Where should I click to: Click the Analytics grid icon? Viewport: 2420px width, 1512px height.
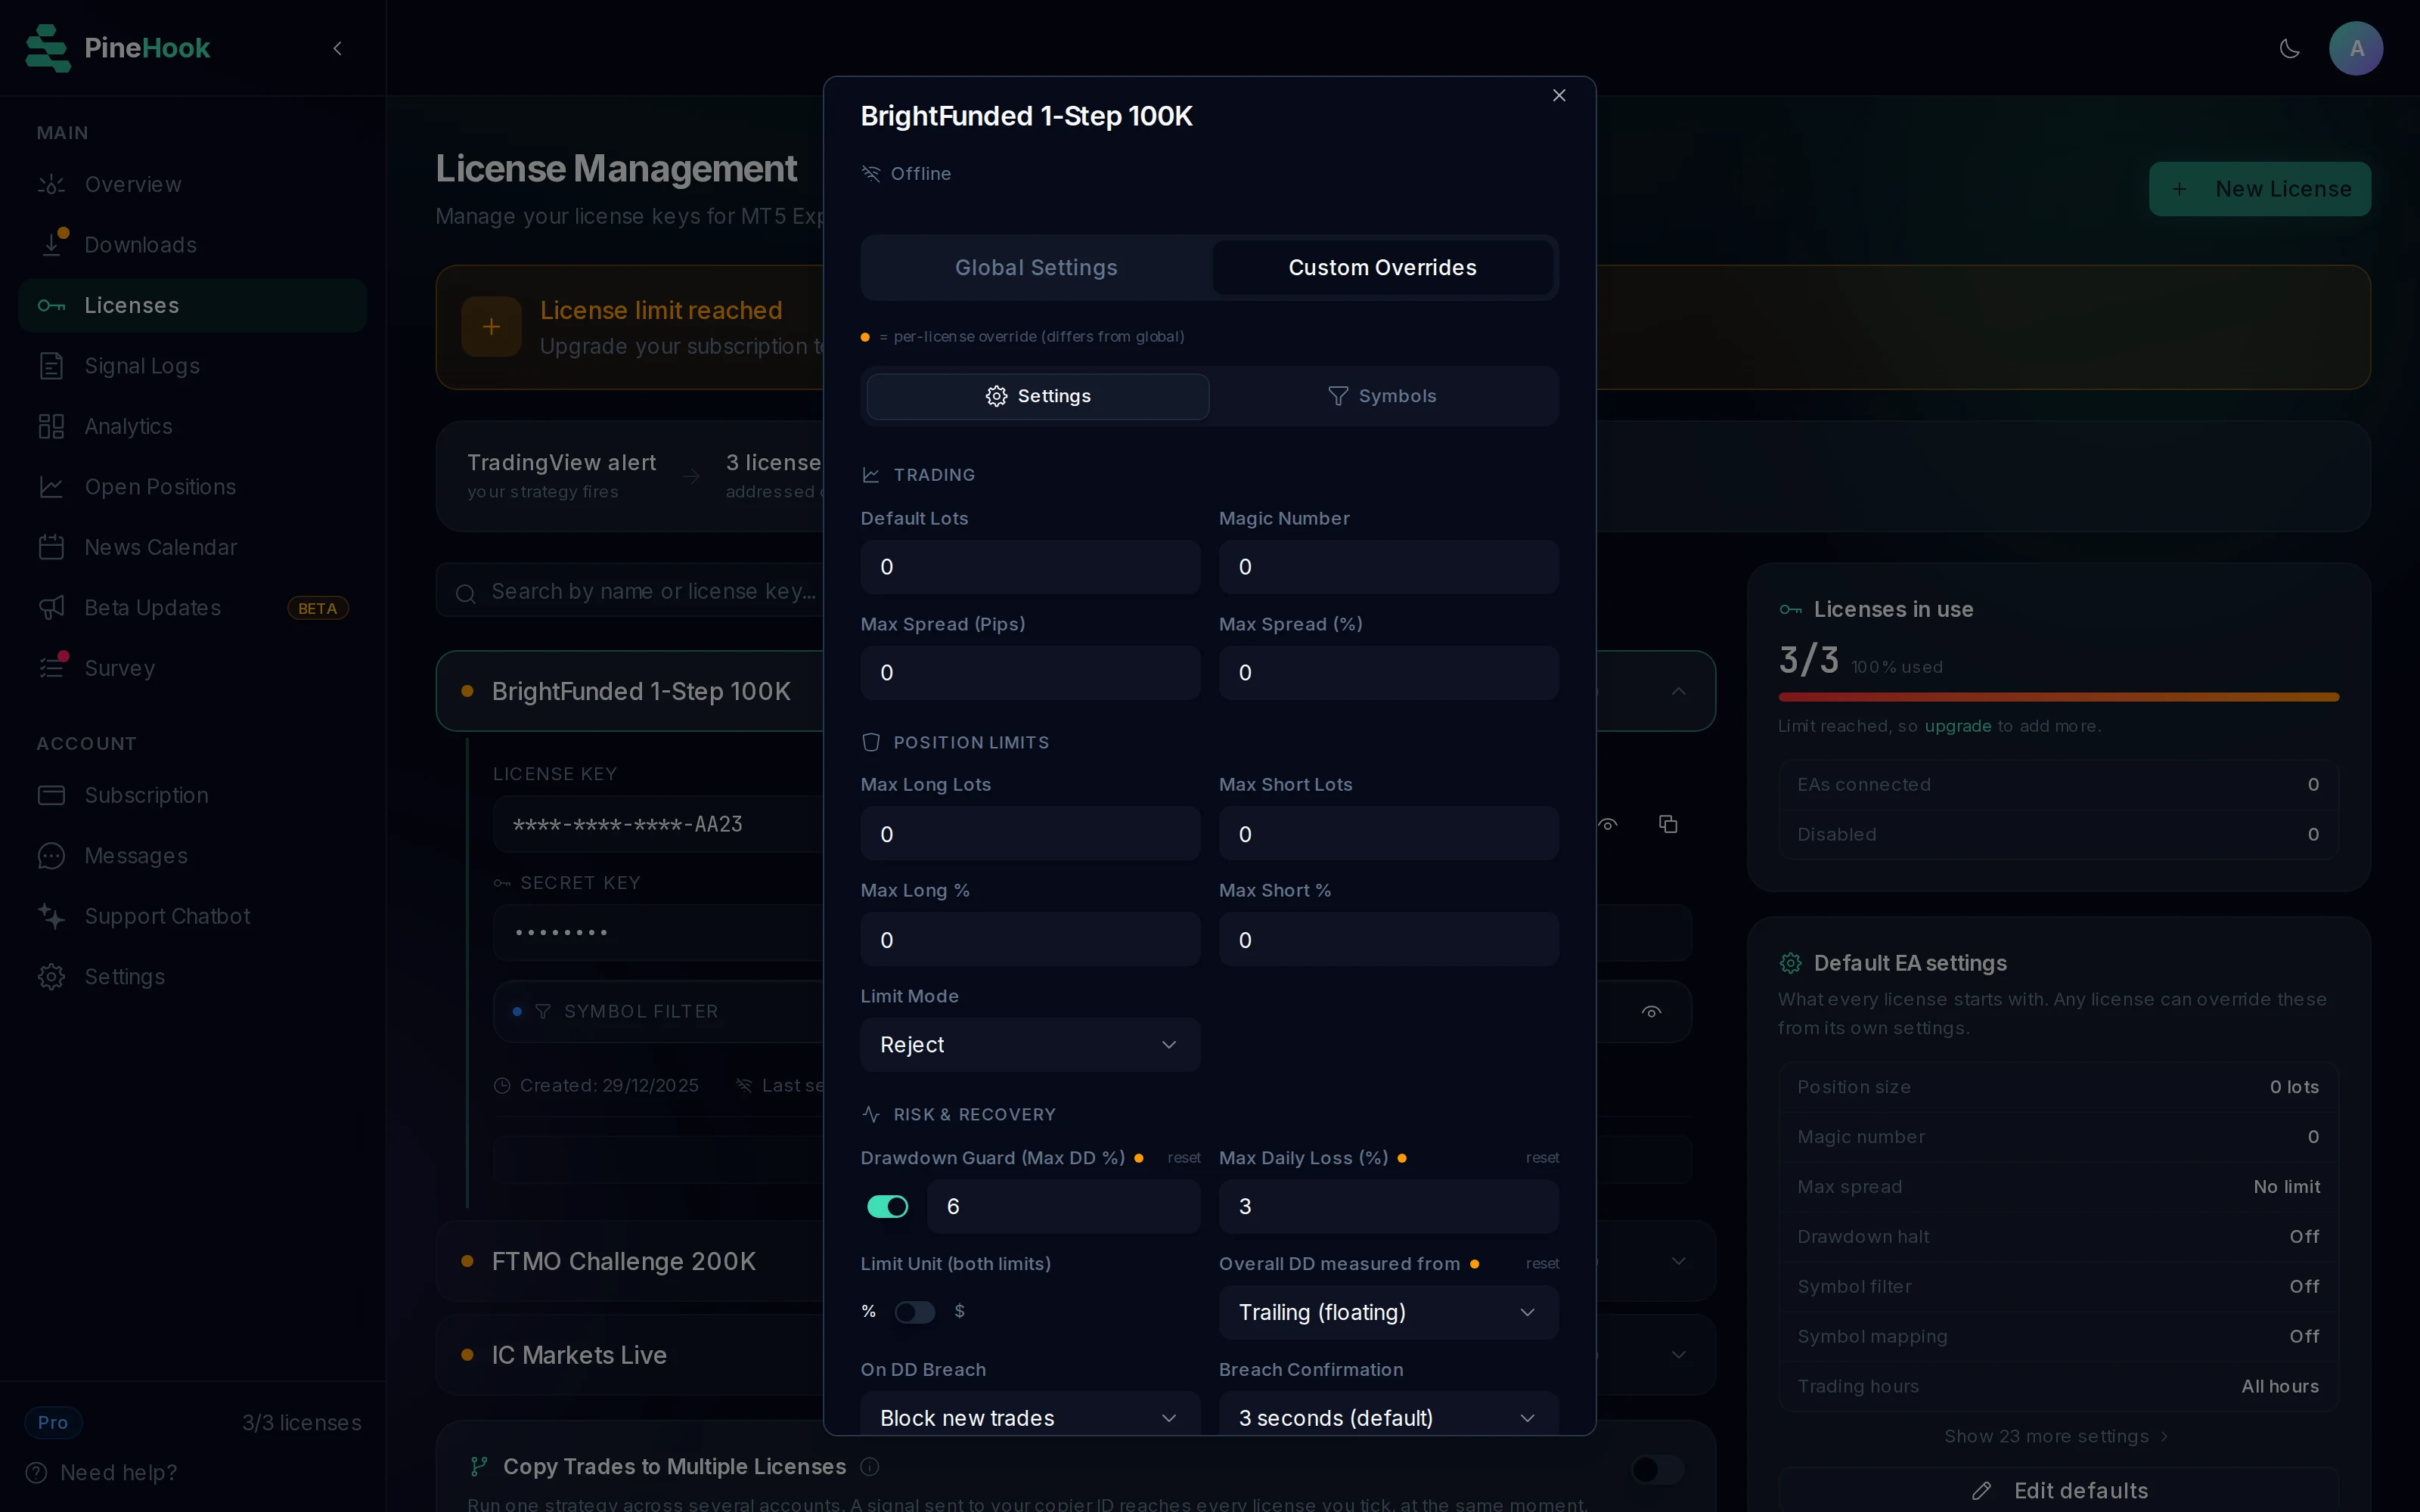(x=51, y=426)
